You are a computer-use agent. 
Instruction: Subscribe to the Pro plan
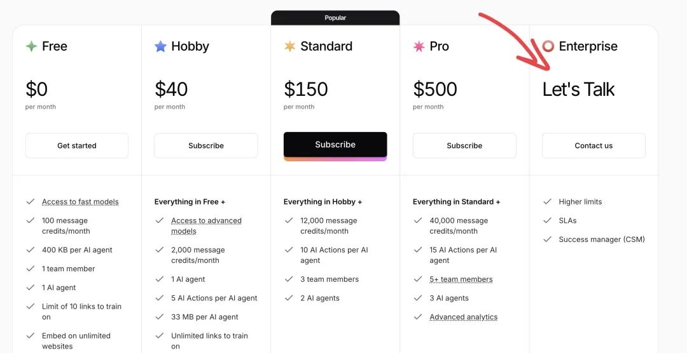[x=464, y=145]
